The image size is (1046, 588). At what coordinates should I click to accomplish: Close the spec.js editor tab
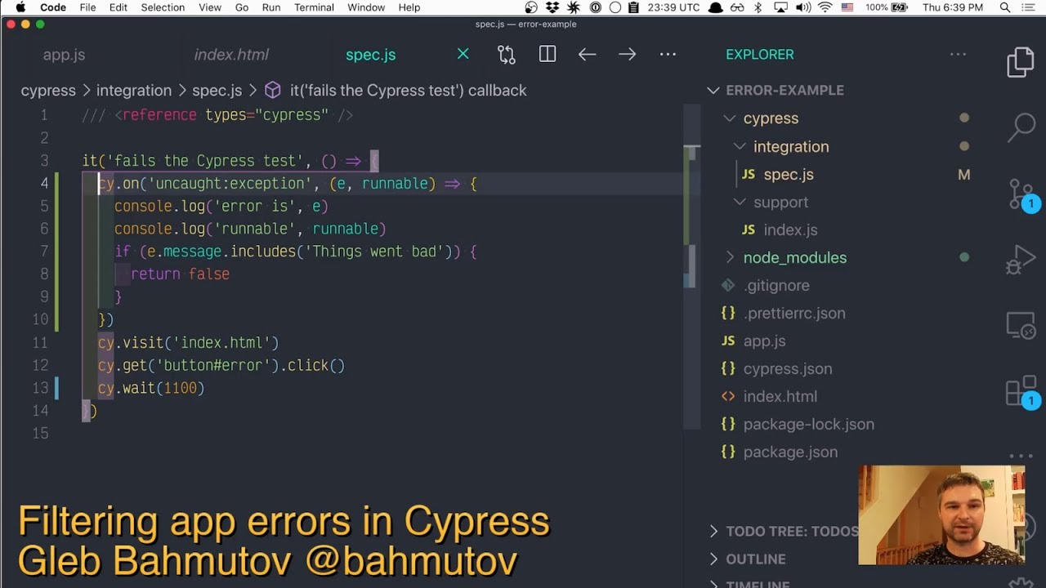click(463, 54)
